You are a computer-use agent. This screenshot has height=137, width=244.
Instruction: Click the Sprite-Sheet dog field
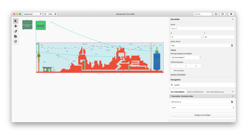(200, 46)
